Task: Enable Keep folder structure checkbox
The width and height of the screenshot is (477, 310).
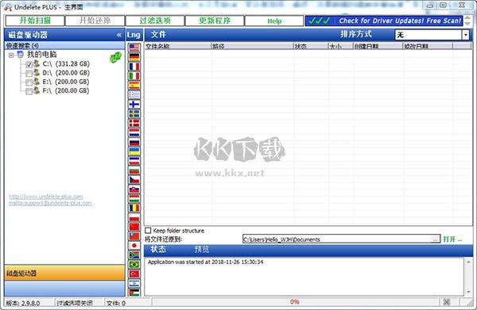Action: click(x=148, y=231)
